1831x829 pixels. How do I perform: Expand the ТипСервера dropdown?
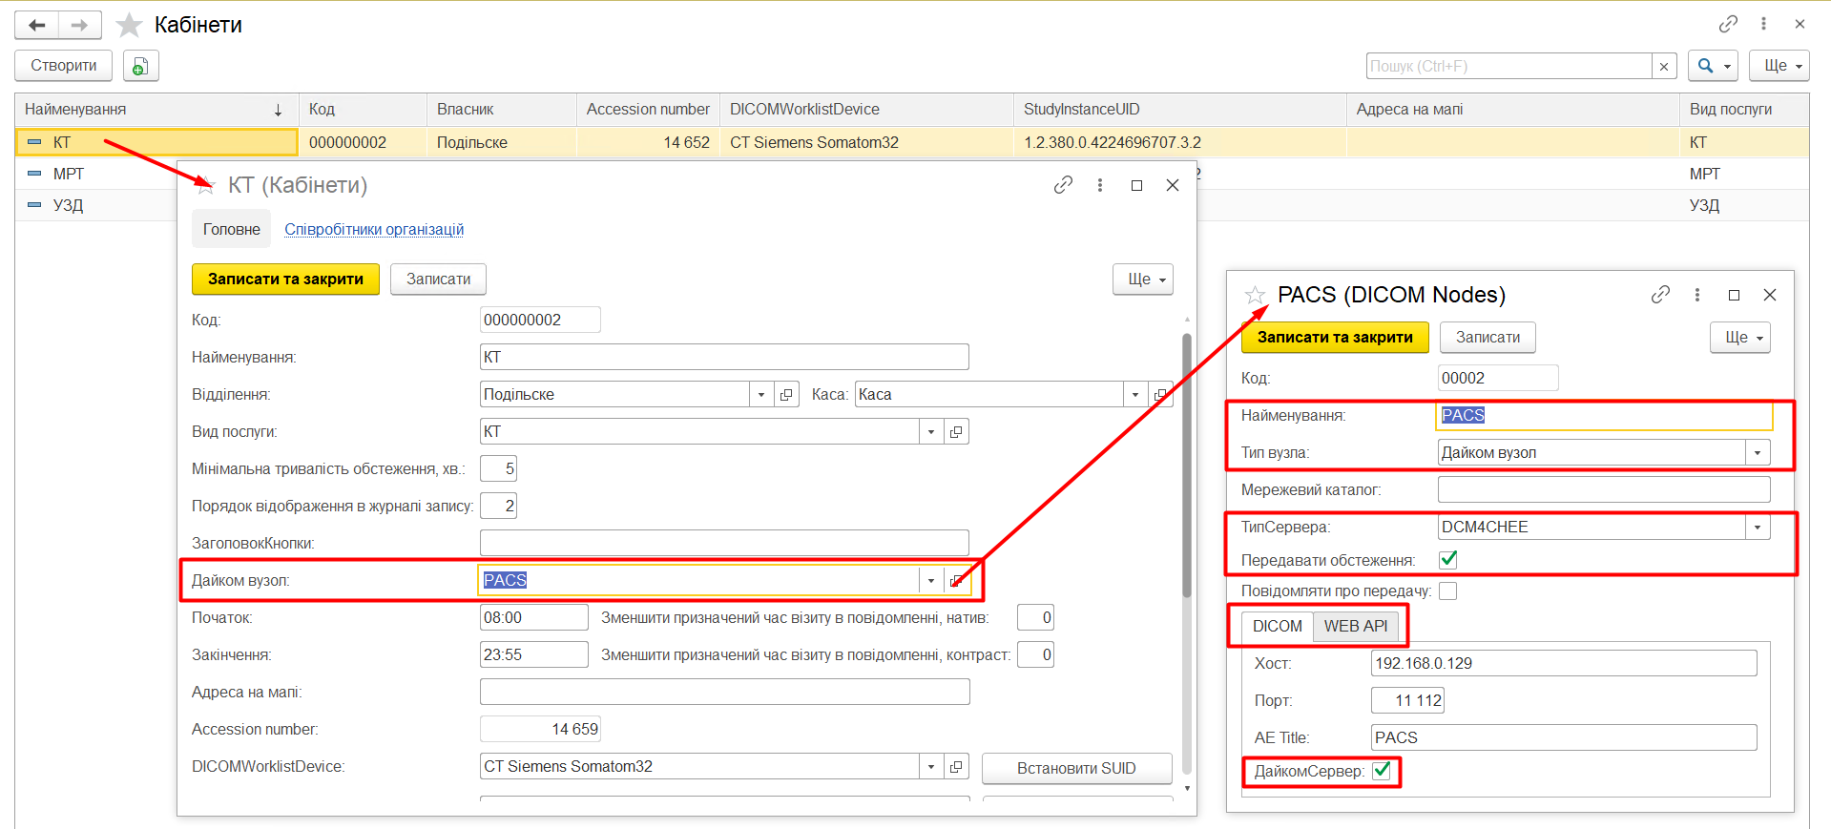1758,528
